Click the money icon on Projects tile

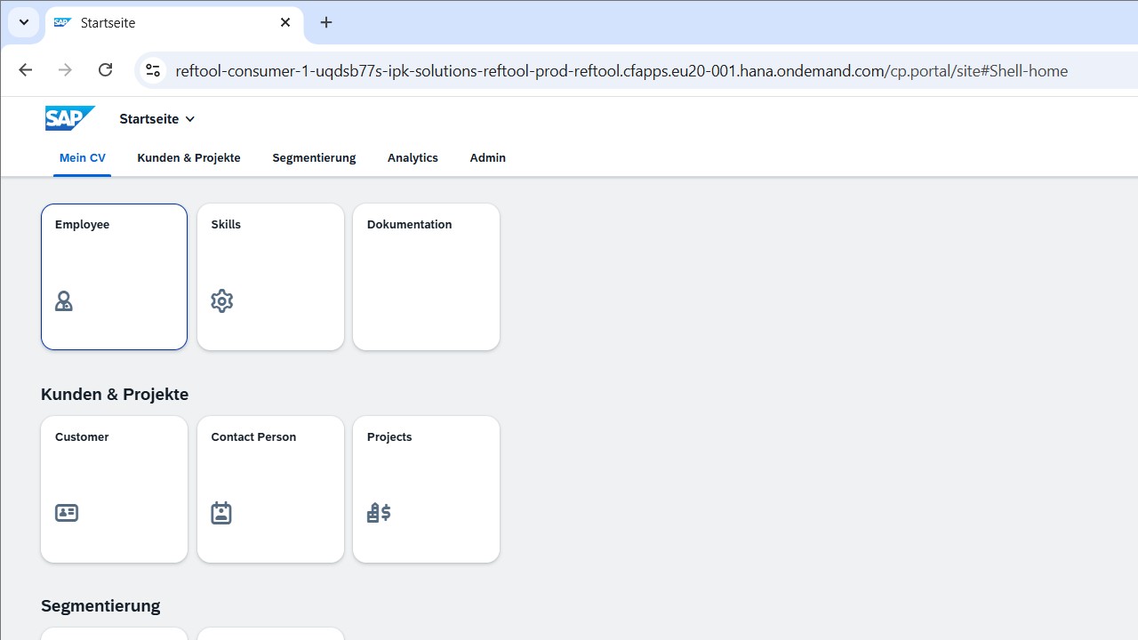[379, 513]
